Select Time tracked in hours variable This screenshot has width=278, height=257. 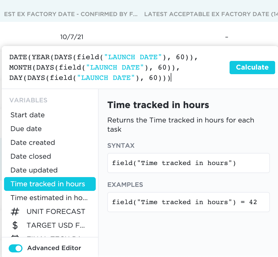tap(48, 184)
